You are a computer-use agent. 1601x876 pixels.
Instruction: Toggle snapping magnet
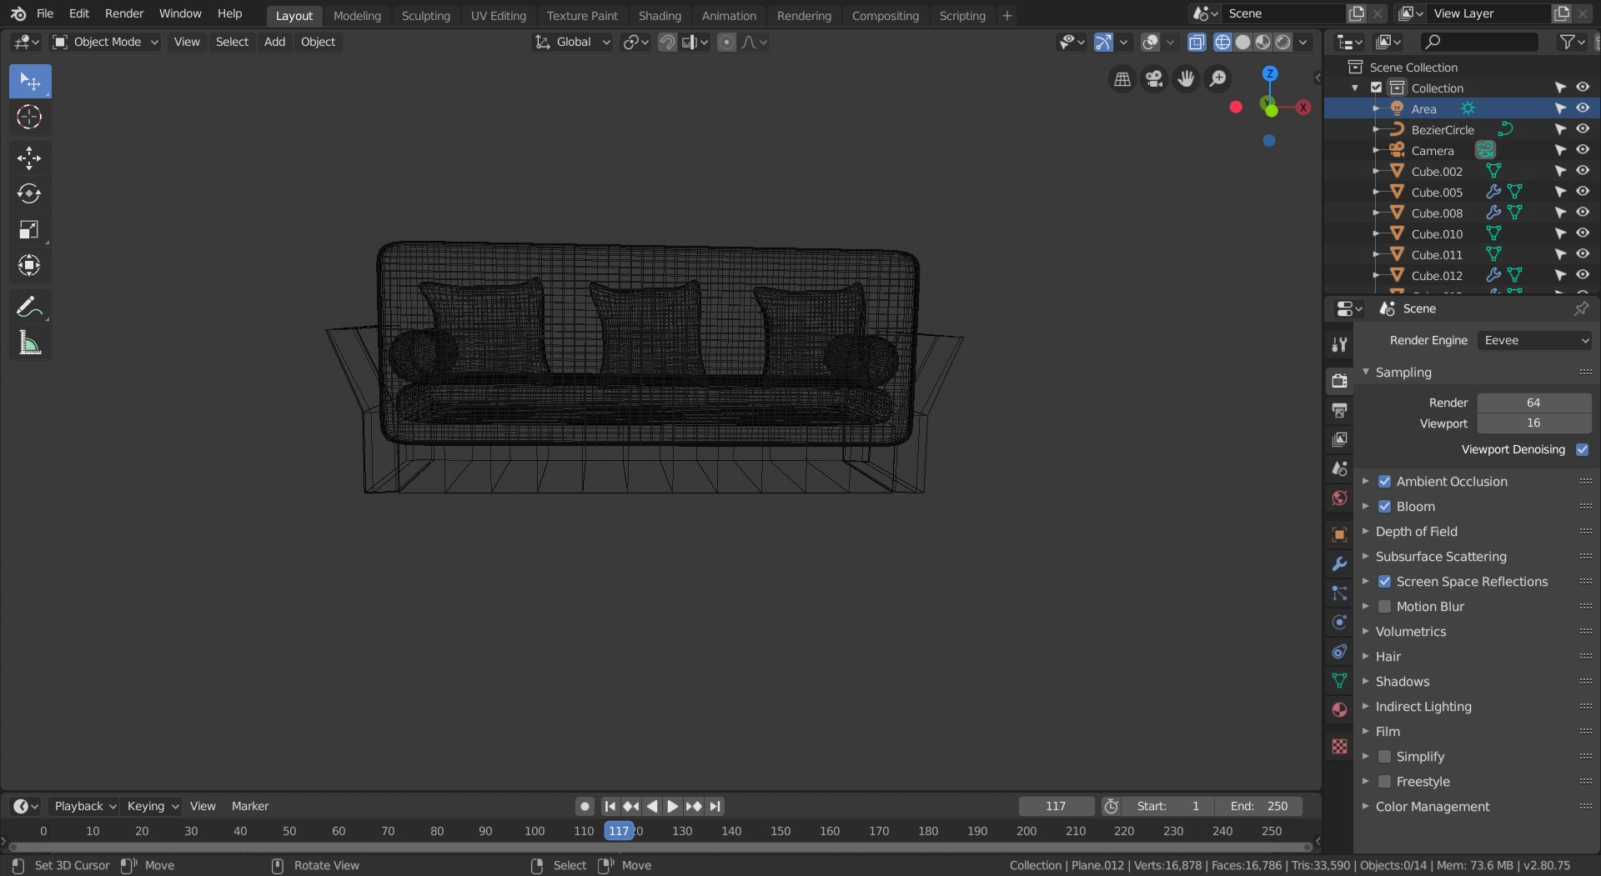coord(667,42)
